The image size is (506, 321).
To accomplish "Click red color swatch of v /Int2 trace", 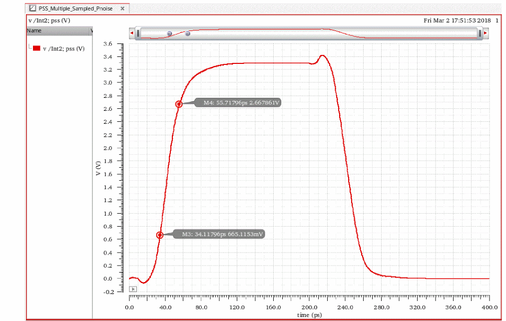I will point(36,48).
